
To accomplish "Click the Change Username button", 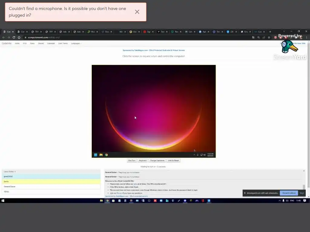I will tap(157, 161).
